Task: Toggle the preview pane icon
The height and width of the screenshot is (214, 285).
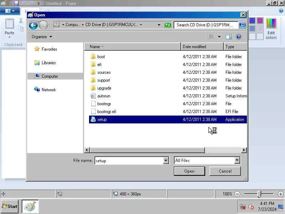Action: click(228, 37)
